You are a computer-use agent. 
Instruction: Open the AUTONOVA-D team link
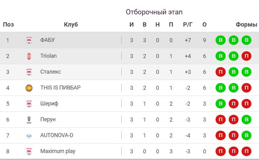pyautogui.click(x=57, y=135)
